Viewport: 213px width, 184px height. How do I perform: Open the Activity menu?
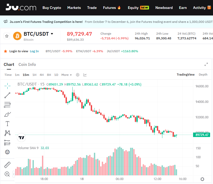click(199, 8)
